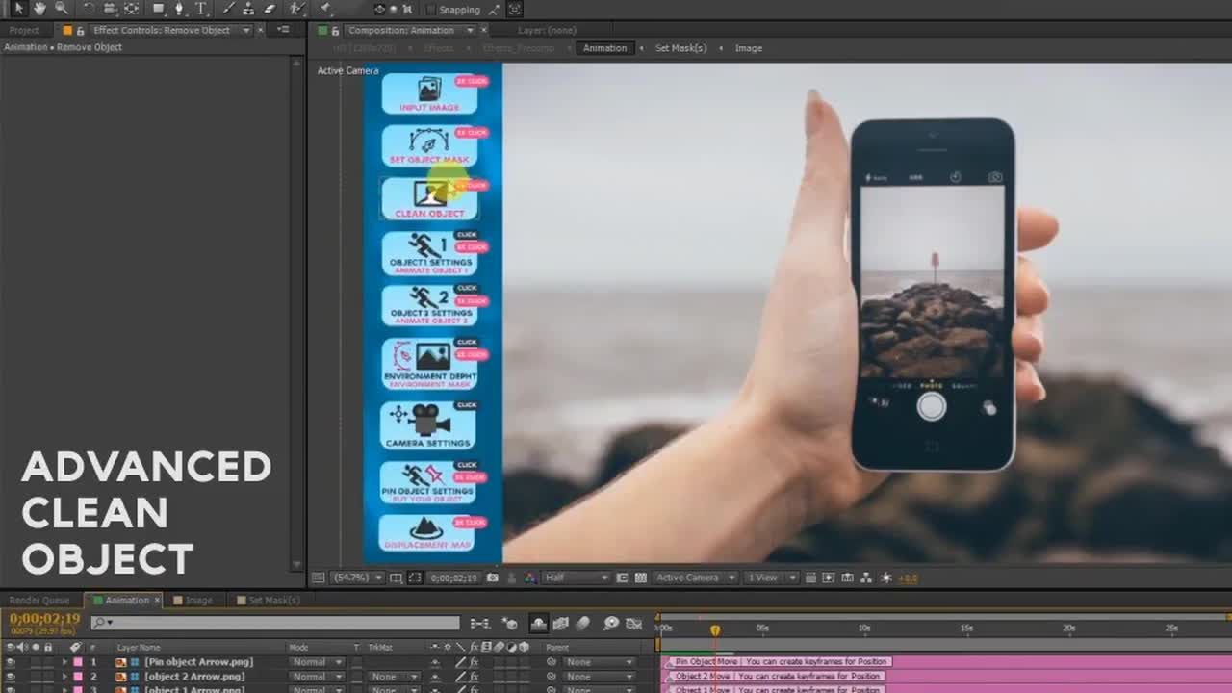Click the Clean Object panel button

click(x=429, y=199)
